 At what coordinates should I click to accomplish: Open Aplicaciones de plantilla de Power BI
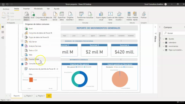click(42, 69)
